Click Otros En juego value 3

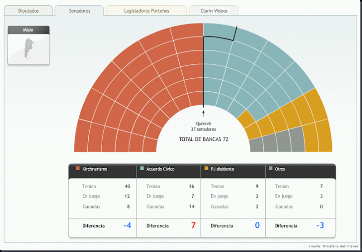click(321, 196)
